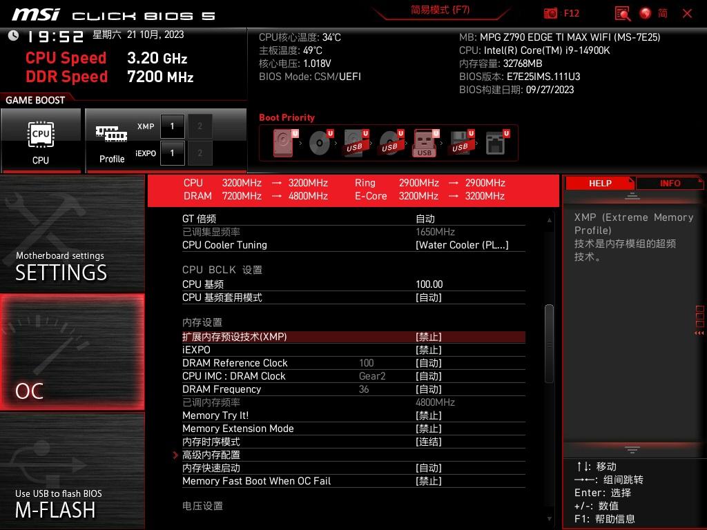Select the USB CD/DVD boot icon
707x530 pixels.
click(x=391, y=143)
